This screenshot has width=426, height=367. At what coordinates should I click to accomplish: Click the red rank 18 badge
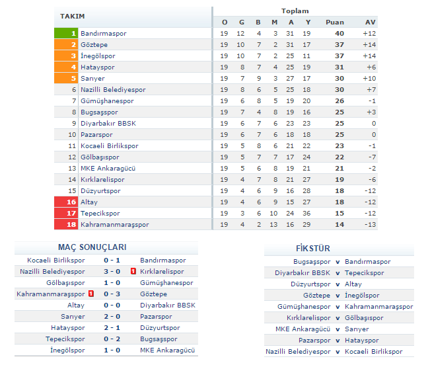click(x=66, y=224)
